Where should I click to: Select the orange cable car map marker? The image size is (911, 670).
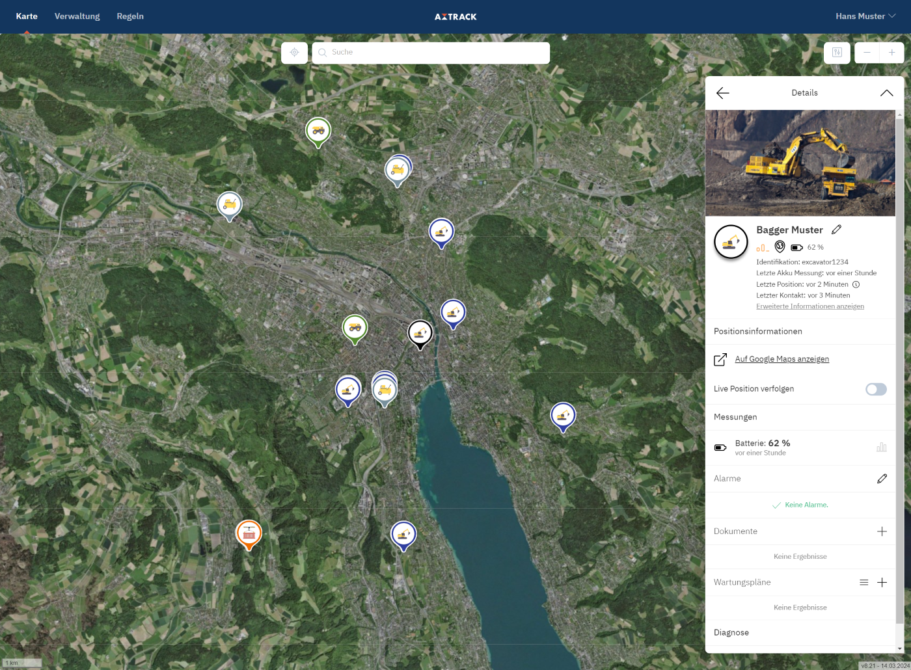point(248,534)
